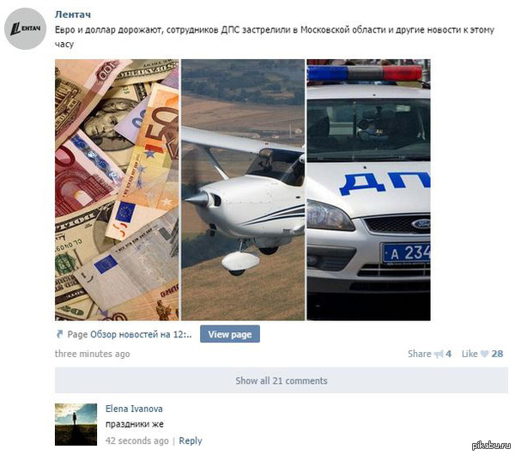Open Elena Ivanova's avatar picture
Image resolution: width=515 pixels, height=455 pixels.
pos(76,424)
